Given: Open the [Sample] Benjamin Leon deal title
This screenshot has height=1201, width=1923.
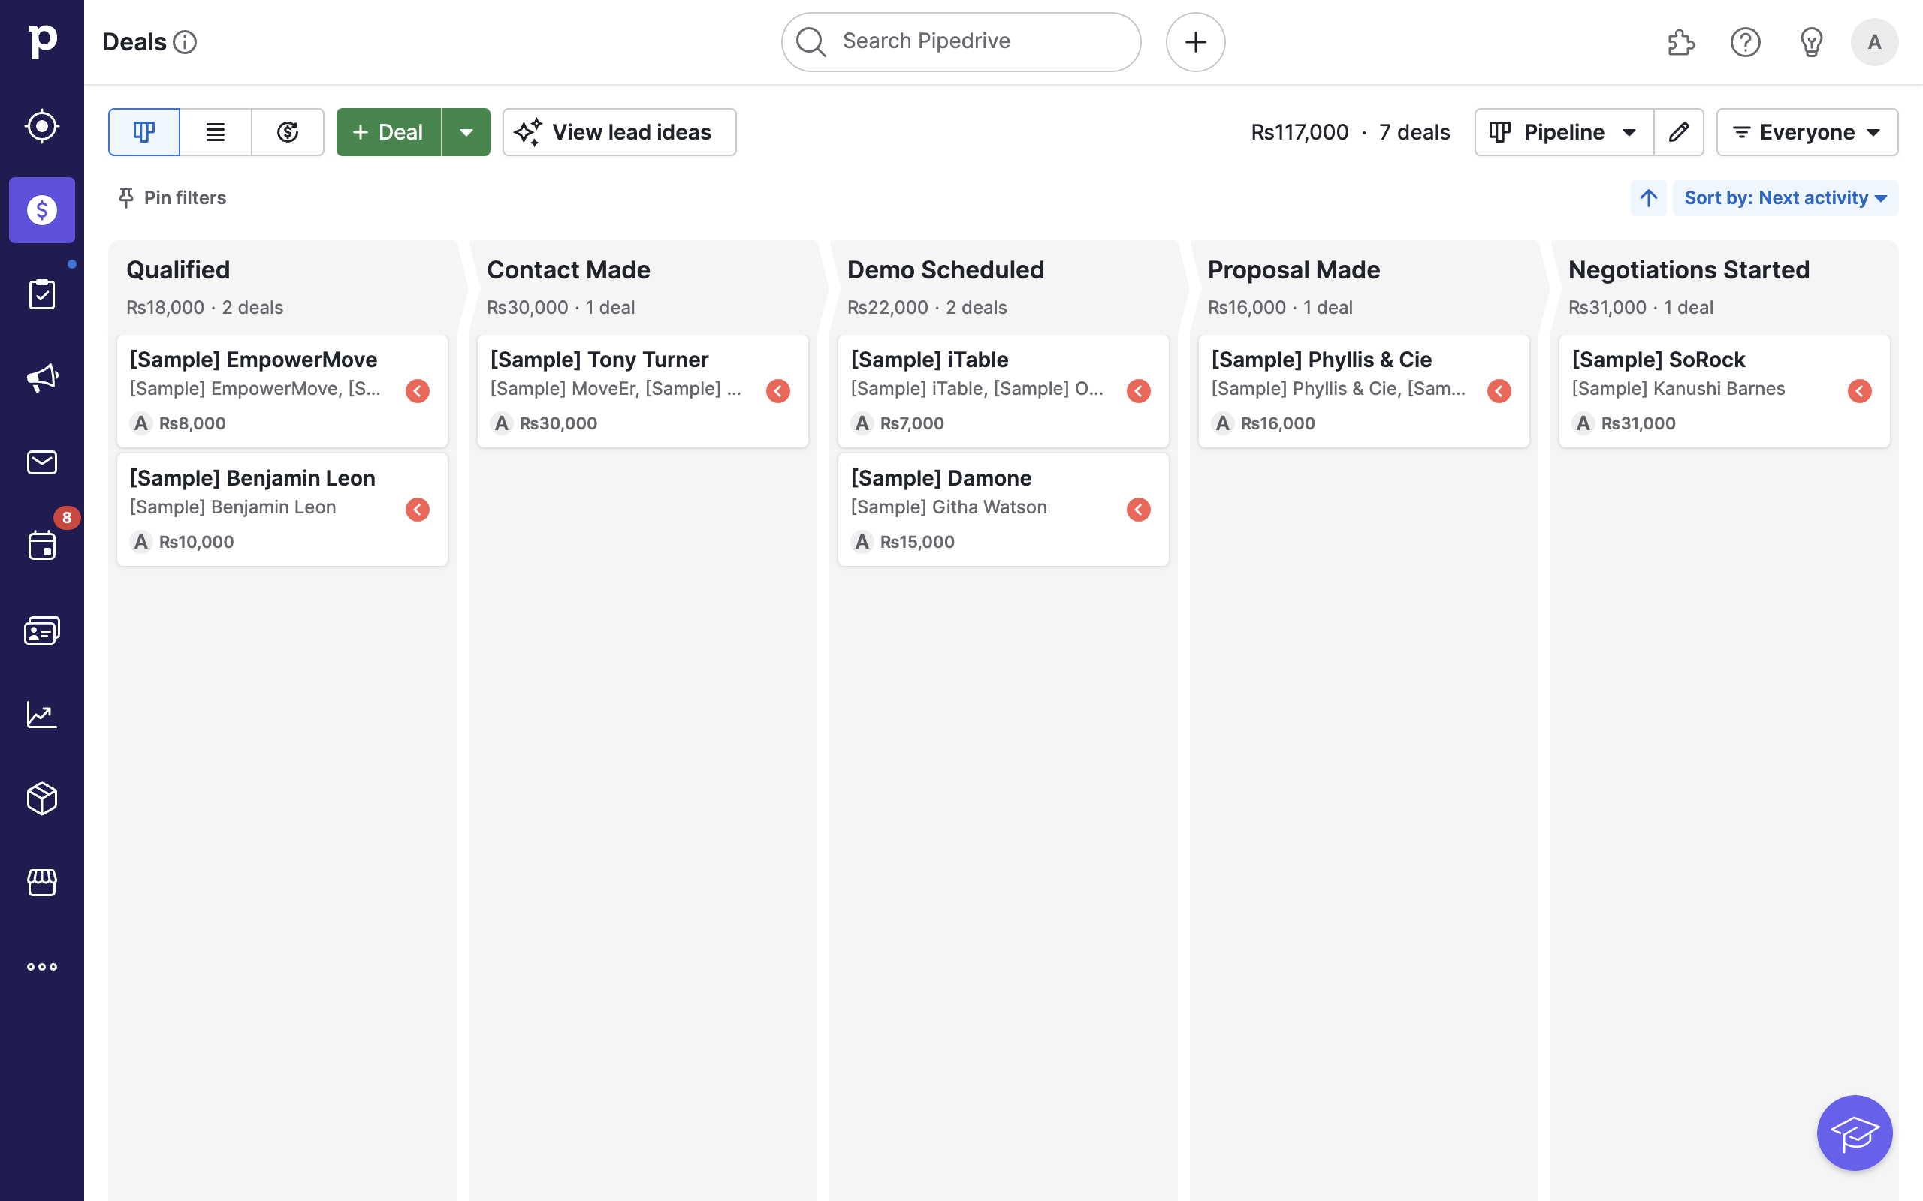Looking at the screenshot, I should click(252, 478).
